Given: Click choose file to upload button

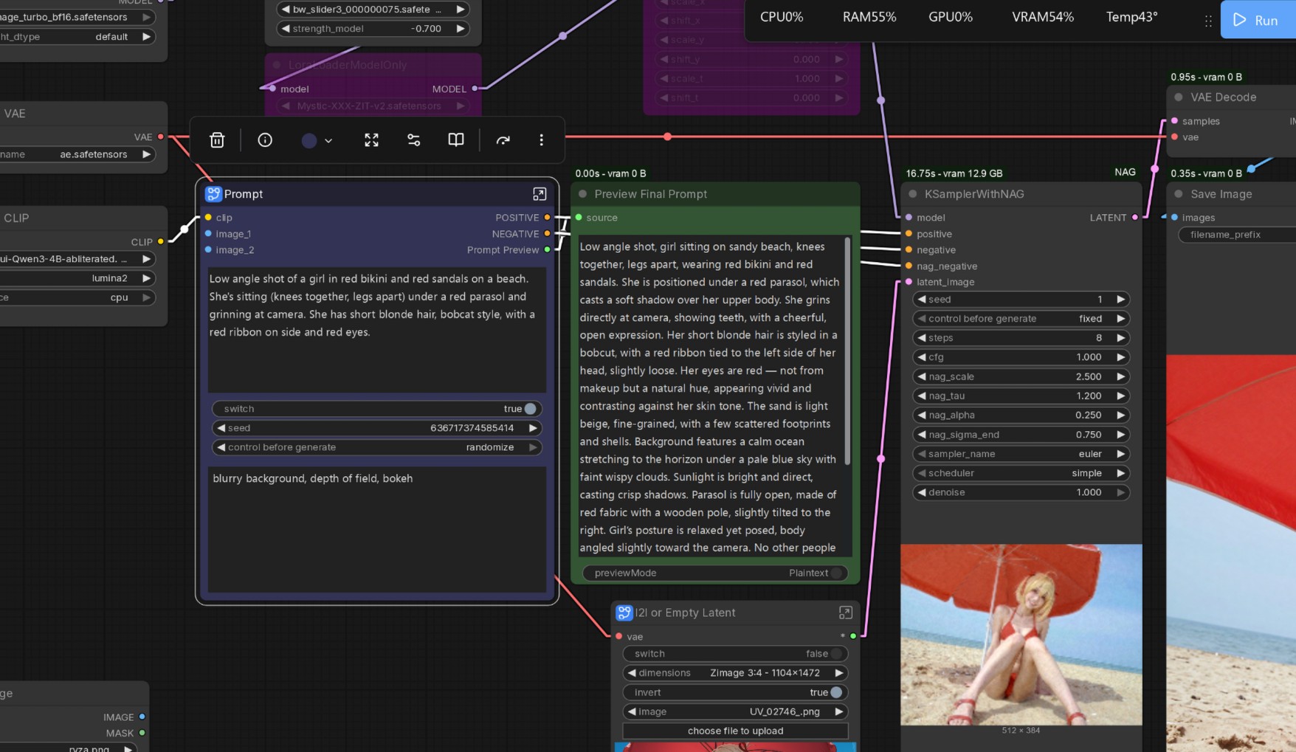Looking at the screenshot, I should pyautogui.click(x=736, y=731).
